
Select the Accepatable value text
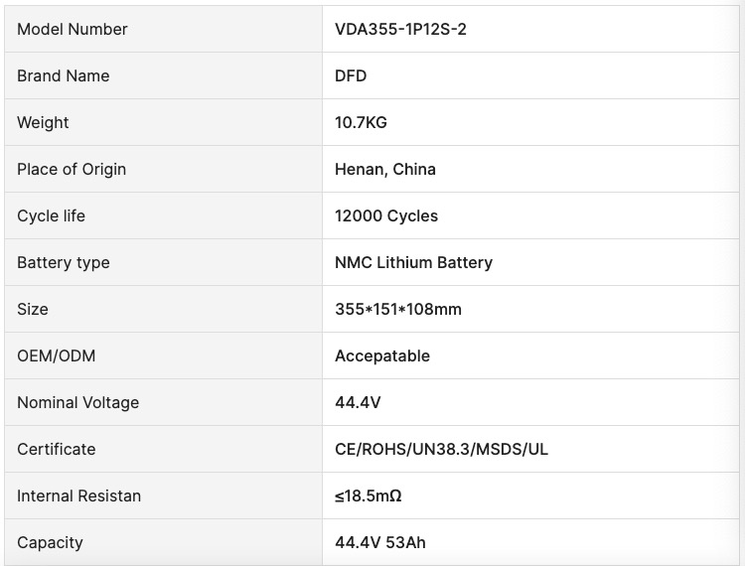tap(382, 356)
